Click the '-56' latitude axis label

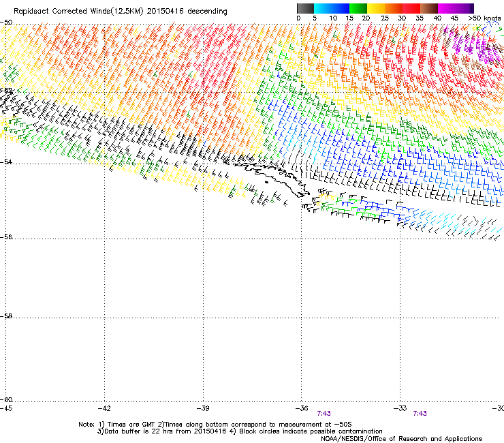(x=6, y=237)
